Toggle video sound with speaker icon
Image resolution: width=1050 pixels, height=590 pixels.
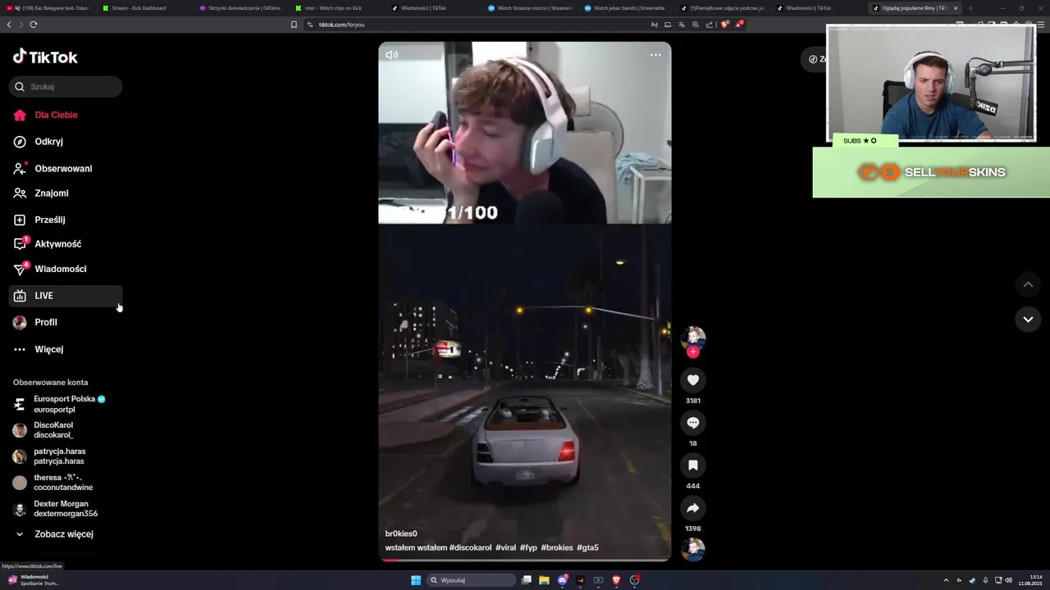click(x=392, y=55)
